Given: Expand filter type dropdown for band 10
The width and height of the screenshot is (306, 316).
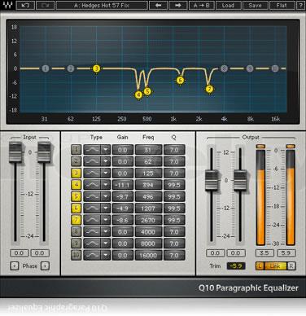Looking at the screenshot, I should (106, 255).
